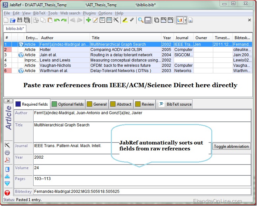The height and width of the screenshot is (206, 257).
Task: Sort entries by the Year column header
Action: [x=167, y=38]
